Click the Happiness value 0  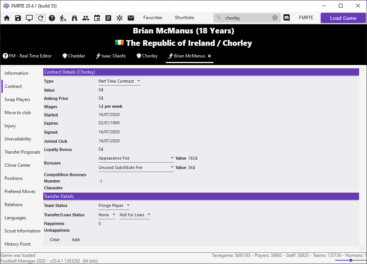pyautogui.click(x=100, y=223)
